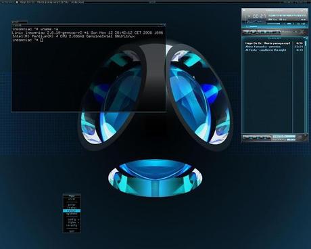Expand the config submenu in the root menu
The image size is (311, 249).
(72, 219)
